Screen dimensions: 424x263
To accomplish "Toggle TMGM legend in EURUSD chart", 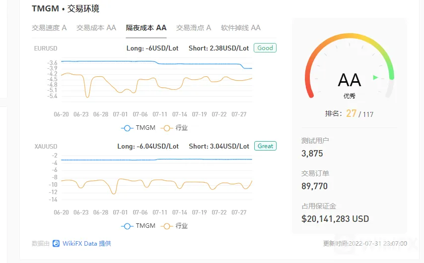I will pos(139,128).
